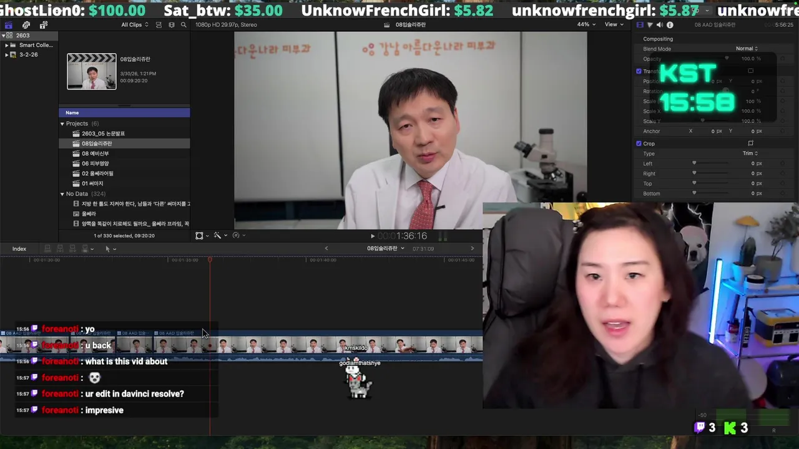The image size is (799, 449).
Task: Show the Audio inspector speaker icon
Action: point(659,25)
